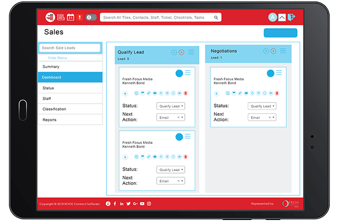This screenshot has width=340, height=222.
Task: Toggle eye icon on first Qualify Lead card
Action: point(179,93)
